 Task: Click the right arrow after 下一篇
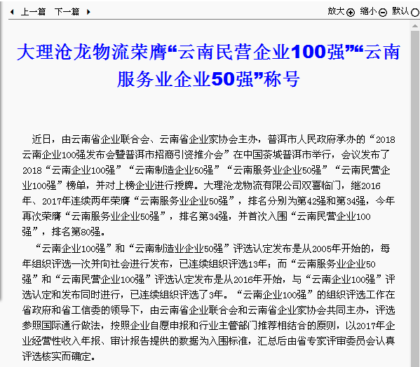(x=88, y=12)
